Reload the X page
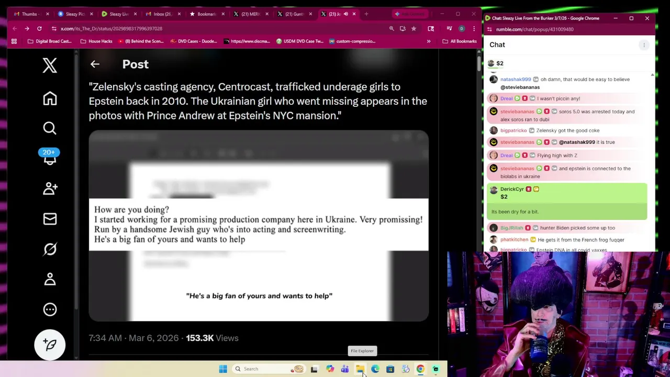This screenshot has width=670, height=377. point(39,29)
